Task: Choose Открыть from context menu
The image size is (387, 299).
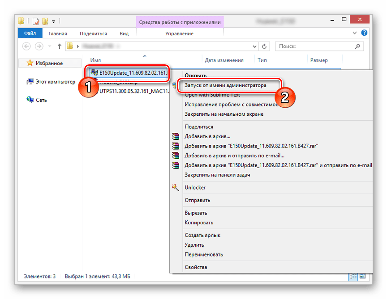Action: click(195, 76)
